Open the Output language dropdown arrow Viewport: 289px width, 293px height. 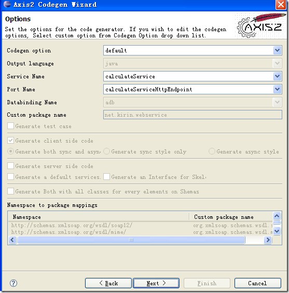[x=277, y=63]
